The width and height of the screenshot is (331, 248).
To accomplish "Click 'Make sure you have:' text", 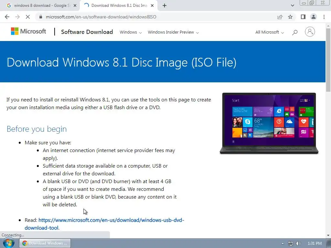I will (48, 143).
